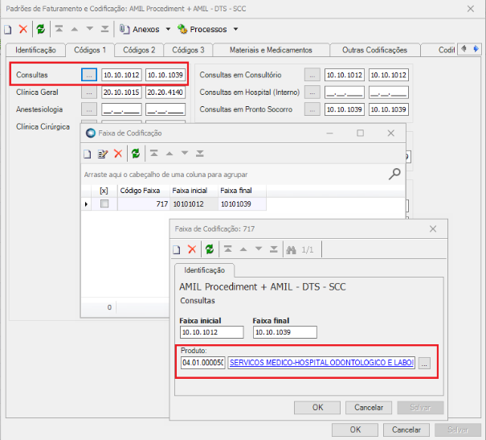
Task: Click binoculars search icon in 717 dialog
Action: 291,250
